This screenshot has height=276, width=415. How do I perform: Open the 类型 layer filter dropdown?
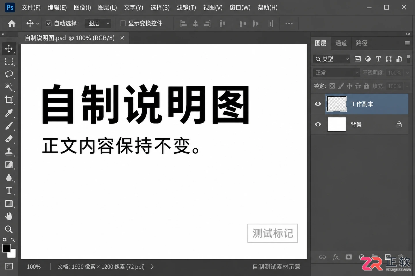coord(332,59)
